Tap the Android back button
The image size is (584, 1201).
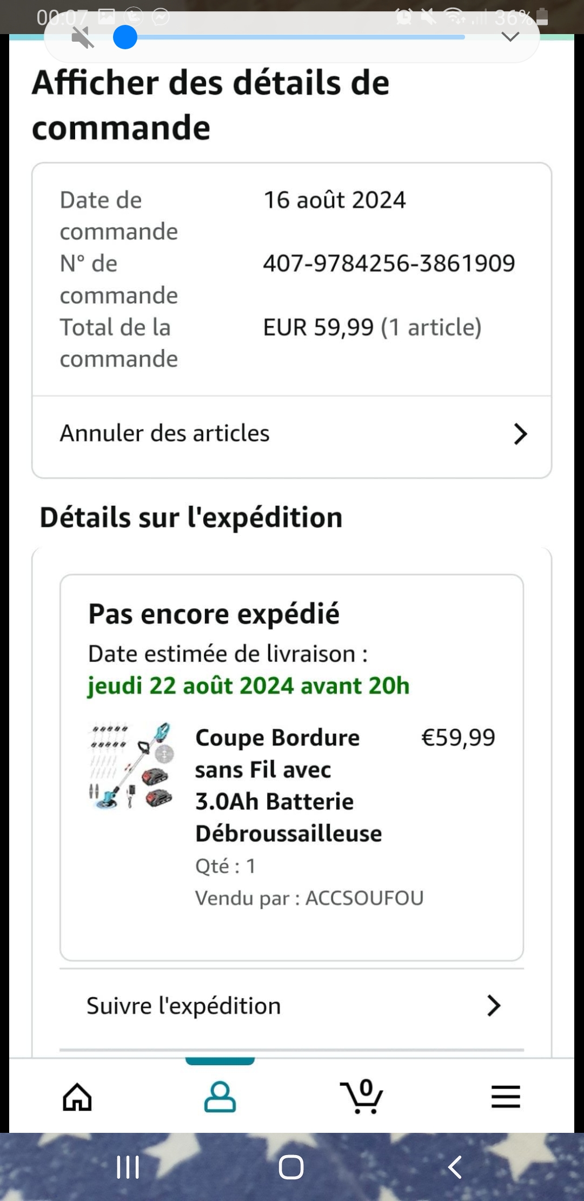[x=455, y=1167]
